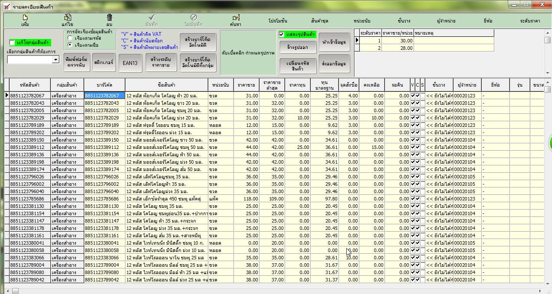Select the เรียงตามรหัส radio button

click(x=70, y=39)
